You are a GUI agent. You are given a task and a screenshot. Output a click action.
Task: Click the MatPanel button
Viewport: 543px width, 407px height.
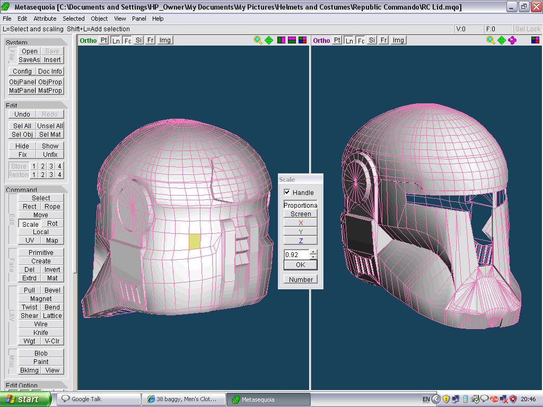pyautogui.click(x=22, y=90)
